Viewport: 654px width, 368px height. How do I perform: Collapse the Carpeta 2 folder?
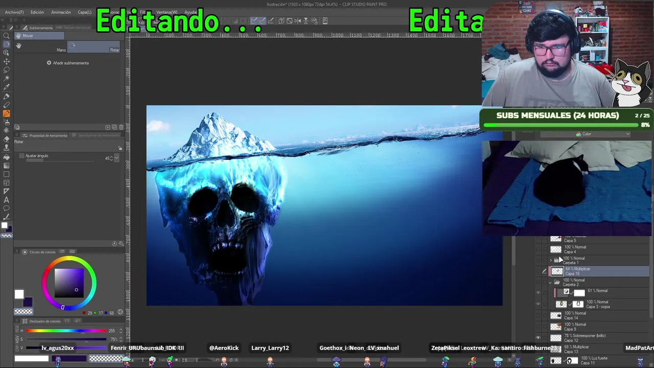(x=550, y=282)
